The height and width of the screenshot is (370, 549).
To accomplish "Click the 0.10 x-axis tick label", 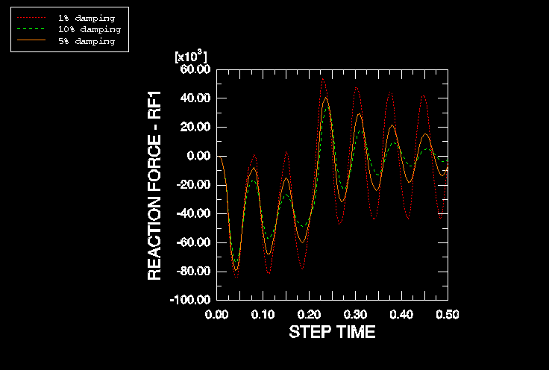I will [x=263, y=314].
